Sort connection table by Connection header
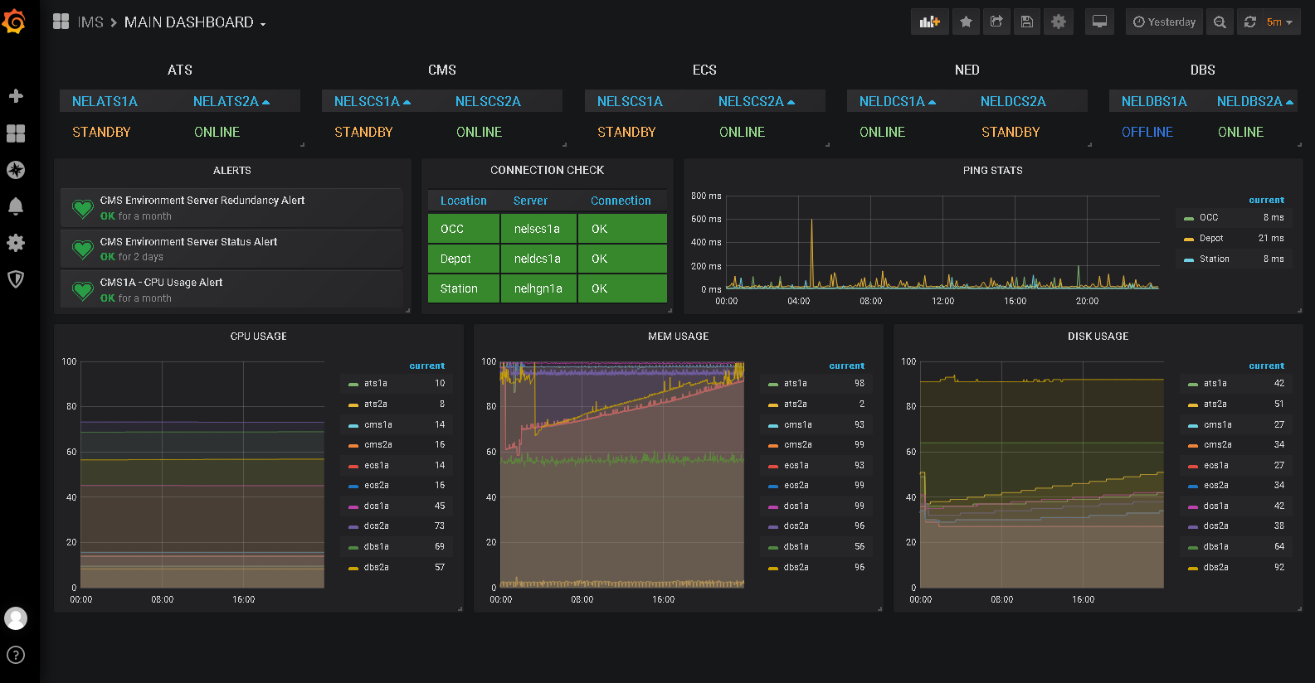Image resolution: width=1315 pixels, height=683 pixels. point(621,201)
